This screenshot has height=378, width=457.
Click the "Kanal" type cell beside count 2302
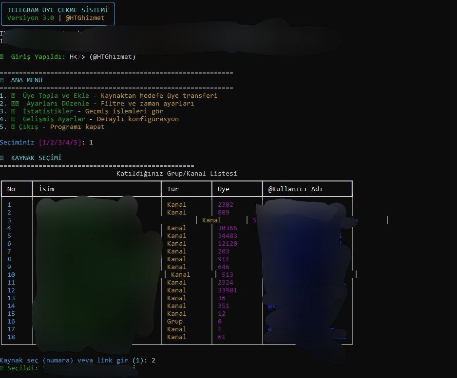[x=177, y=205]
